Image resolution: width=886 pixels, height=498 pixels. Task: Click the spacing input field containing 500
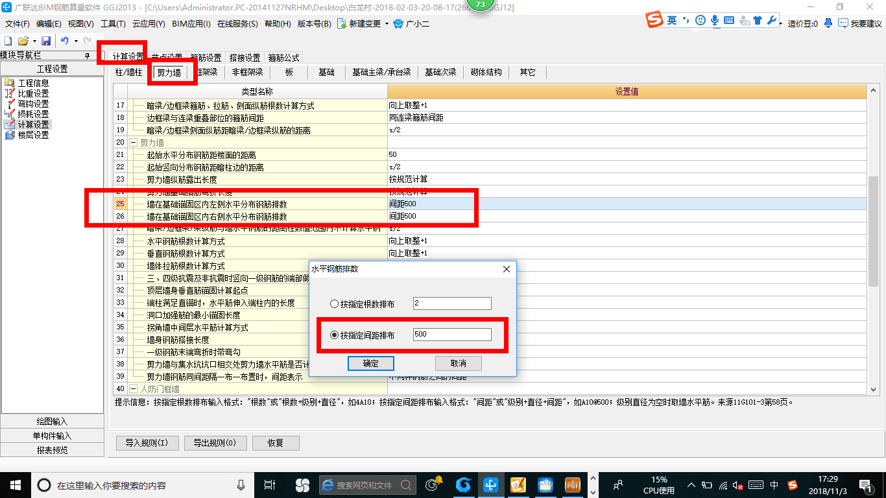(452, 335)
